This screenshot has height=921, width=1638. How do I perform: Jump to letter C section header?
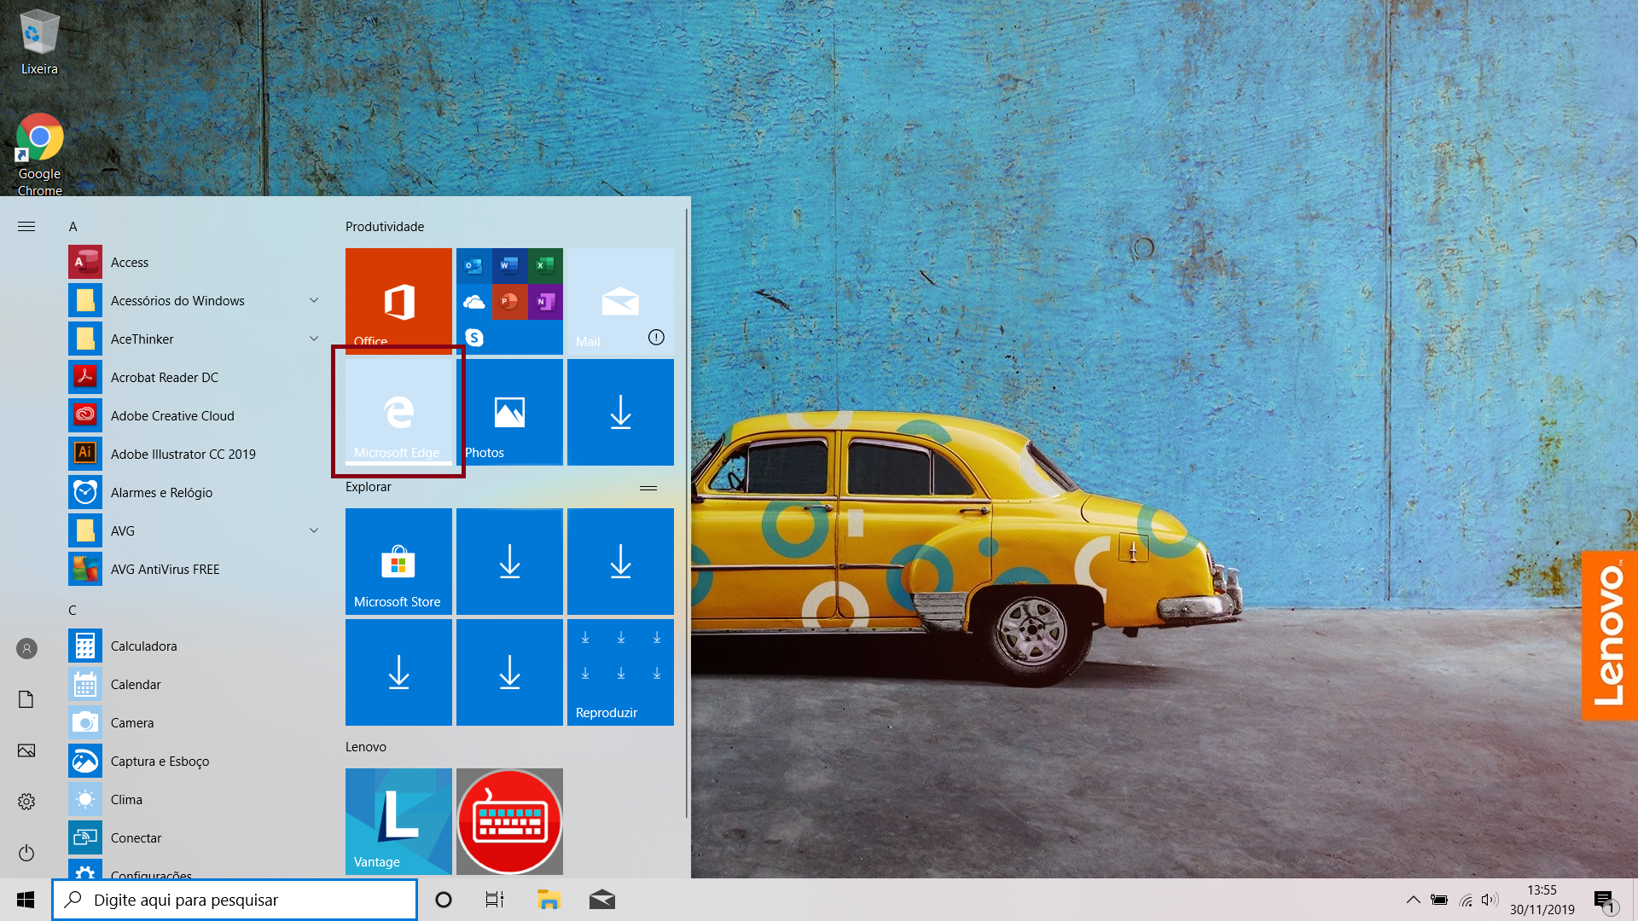tap(73, 610)
